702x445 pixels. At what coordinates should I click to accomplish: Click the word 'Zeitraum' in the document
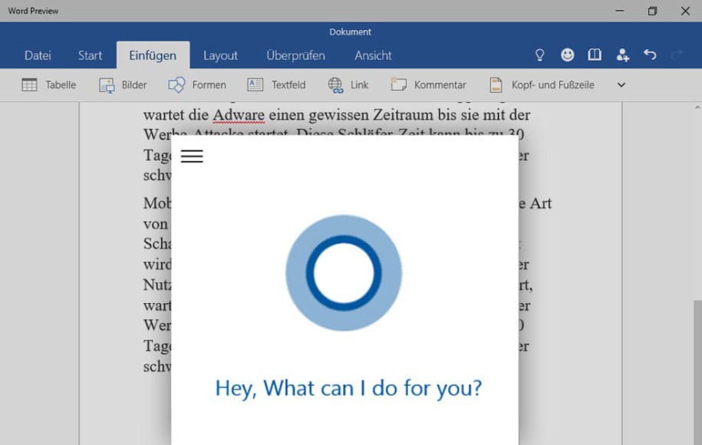point(404,115)
